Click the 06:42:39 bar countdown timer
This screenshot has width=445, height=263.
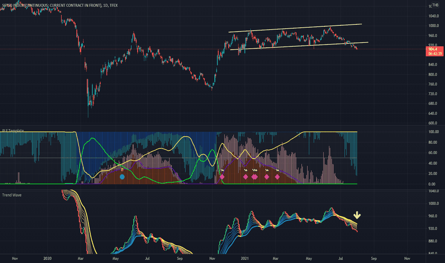click(435, 54)
